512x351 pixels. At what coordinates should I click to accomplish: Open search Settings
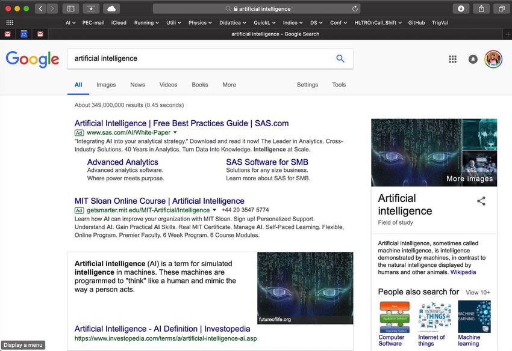pos(307,85)
